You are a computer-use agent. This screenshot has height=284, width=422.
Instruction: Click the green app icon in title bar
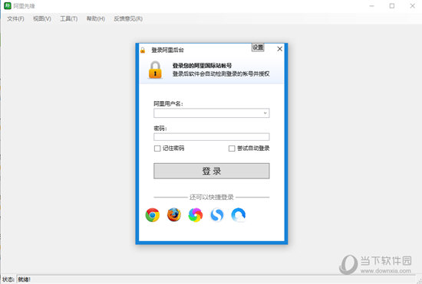coord(8,5)
